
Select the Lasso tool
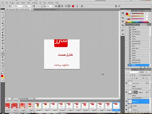3,18
